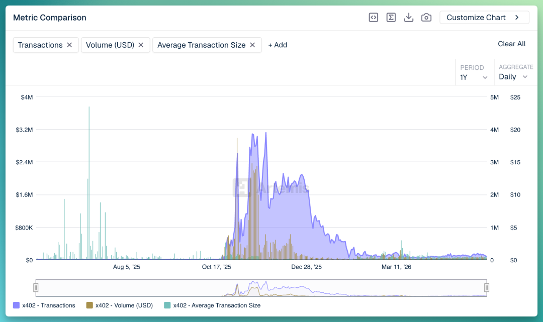Viewport: 543px width, 322px height.
Task: Add another metric with + Add
Action: coord(278,45)
